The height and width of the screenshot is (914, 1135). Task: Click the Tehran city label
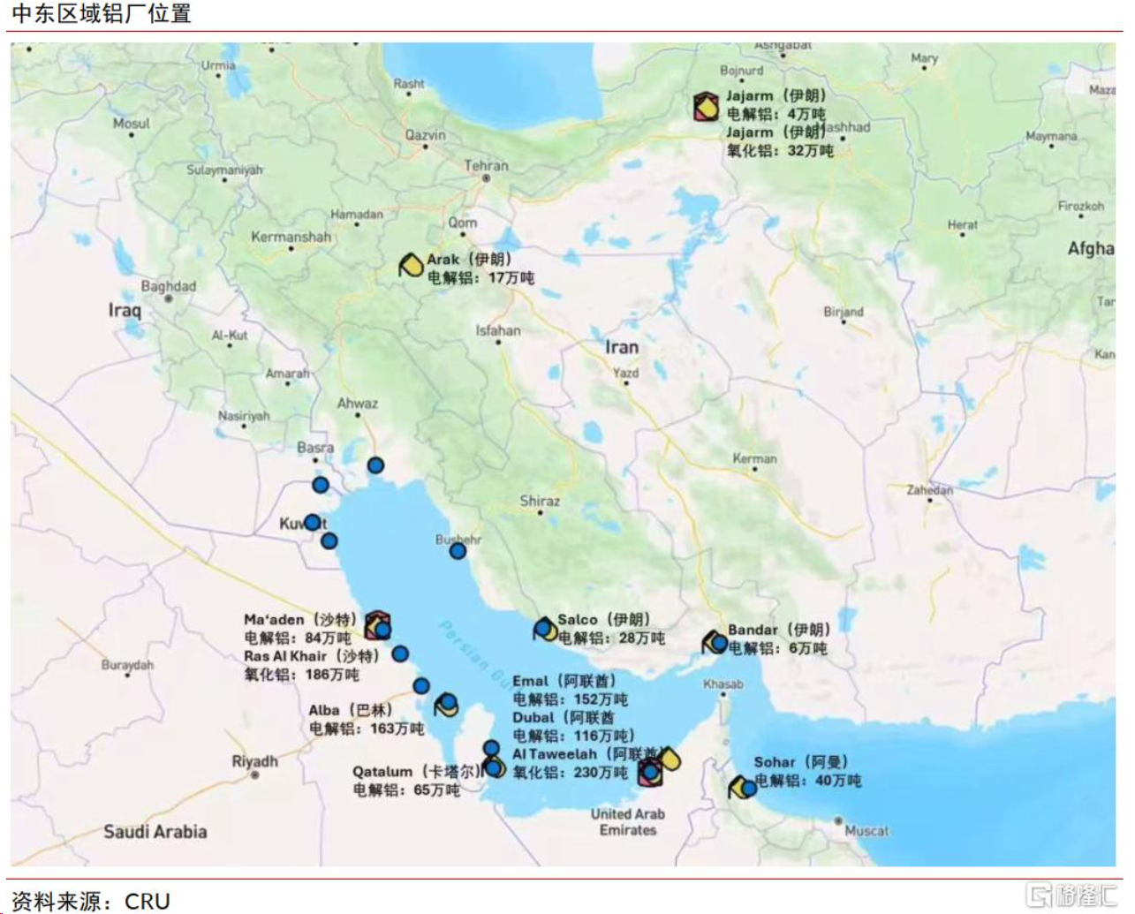(x=486, y=165)
